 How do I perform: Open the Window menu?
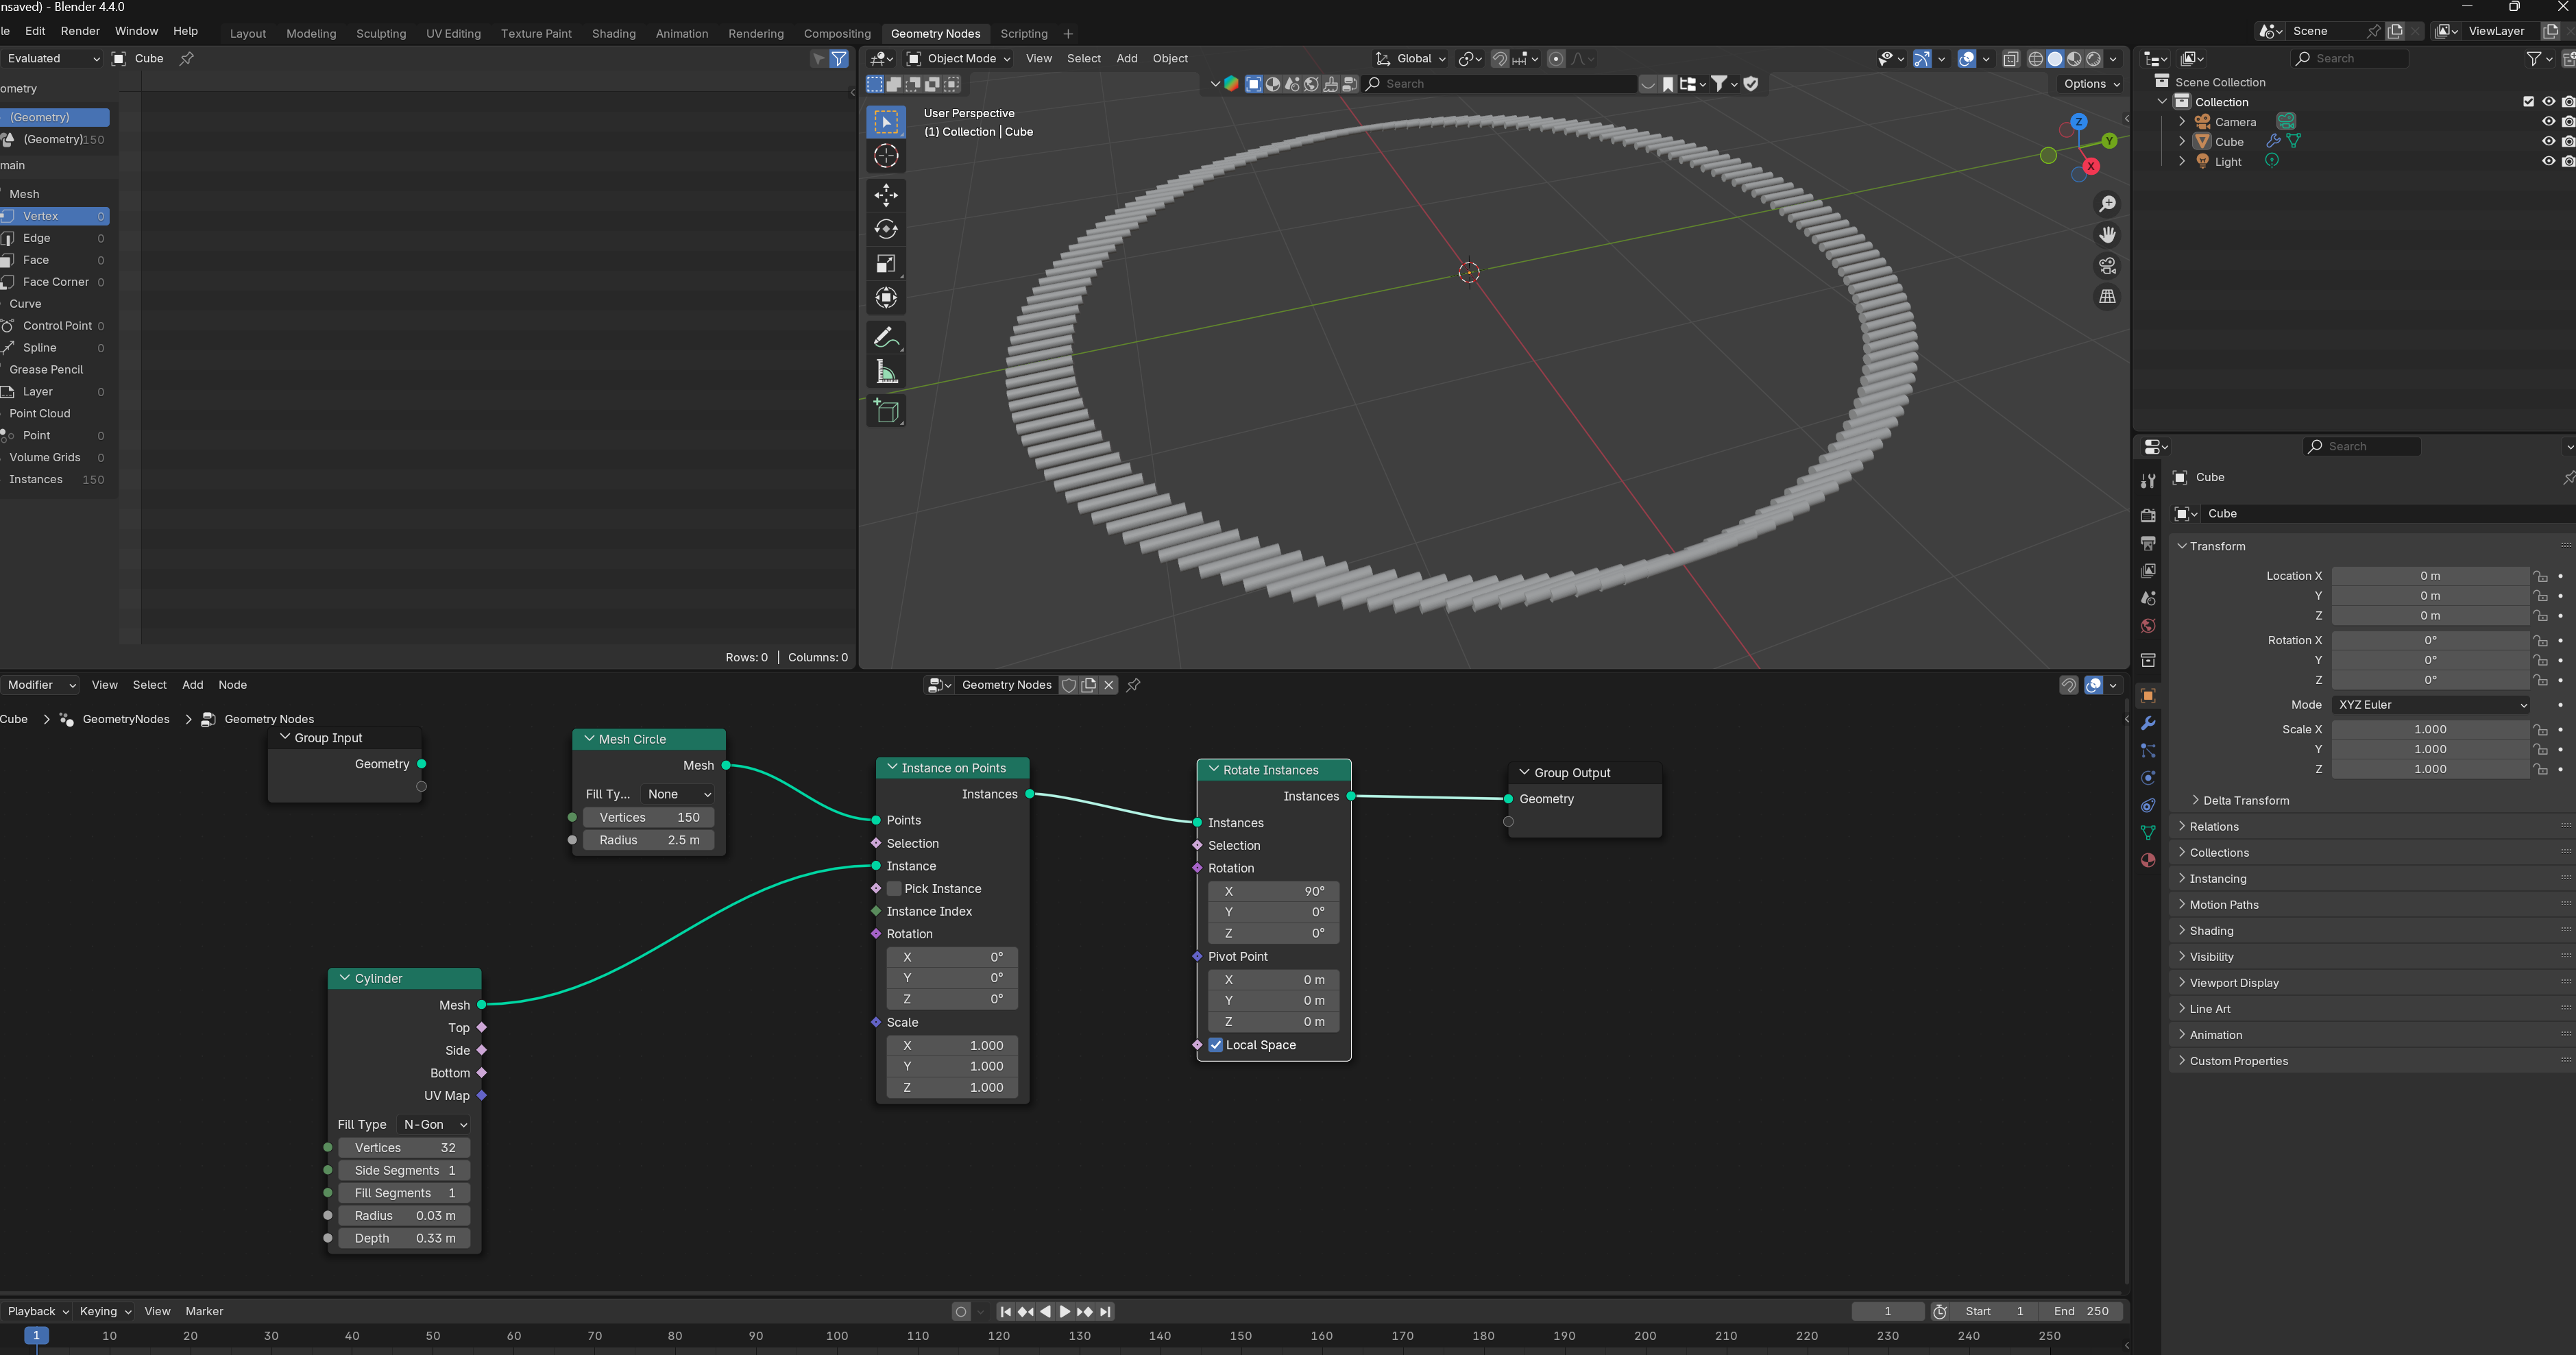136,31
